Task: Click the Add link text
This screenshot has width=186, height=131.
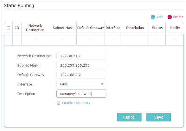Action: pyautogui.click(x=159, y=17)
